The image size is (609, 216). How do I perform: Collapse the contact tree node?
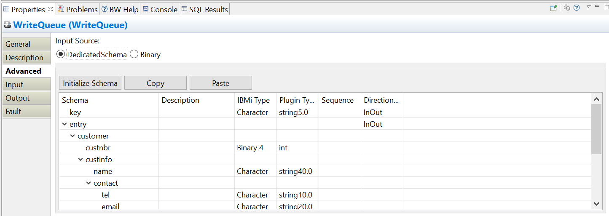pos(89,183)
